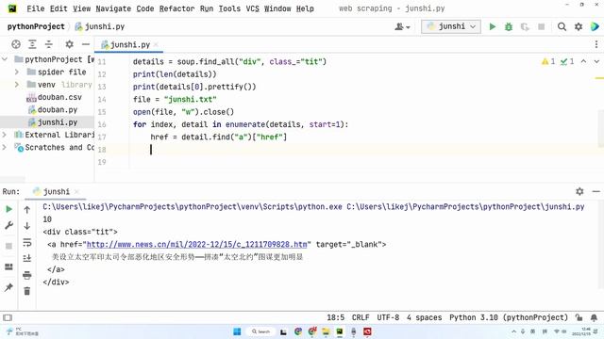Open the 18:5 go-to-line status indicator
This screenshot has width=604, height=339.
click(x=336, y=317)
